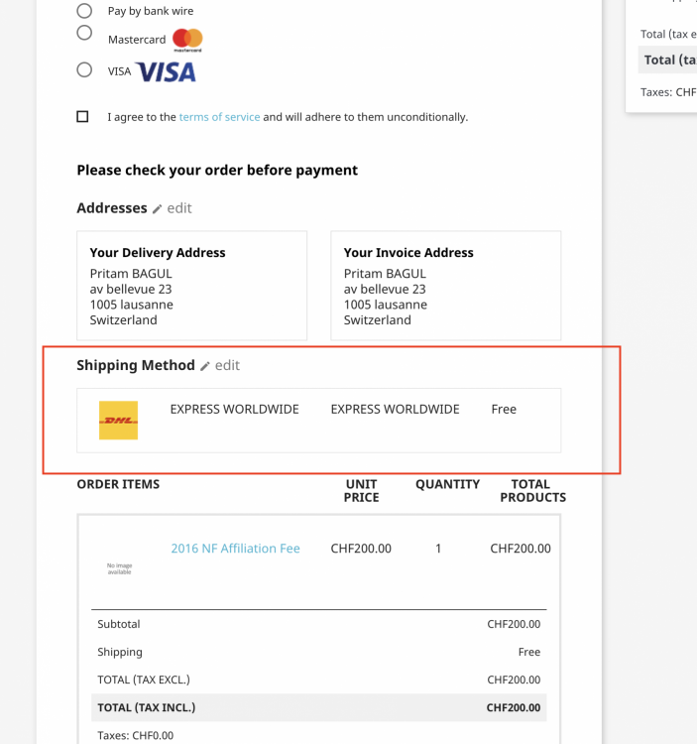Click the pencil icon beside Addresses
Screen dimensions: 697x744
pos(157,209)
